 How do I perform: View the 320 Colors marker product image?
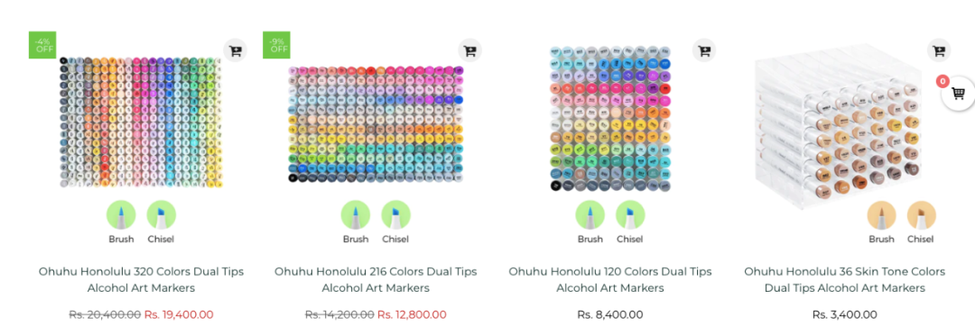141,122
